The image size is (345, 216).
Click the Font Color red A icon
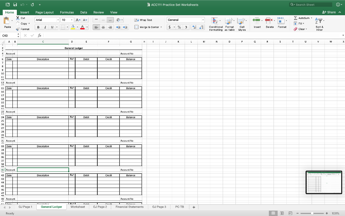pyautogui.click(x=83, y=27)
